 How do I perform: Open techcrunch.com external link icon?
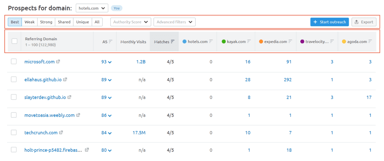point(61,132)
